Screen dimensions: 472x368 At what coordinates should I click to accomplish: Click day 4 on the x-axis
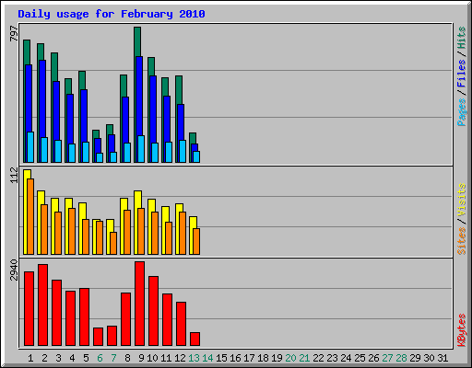(72, 358)
